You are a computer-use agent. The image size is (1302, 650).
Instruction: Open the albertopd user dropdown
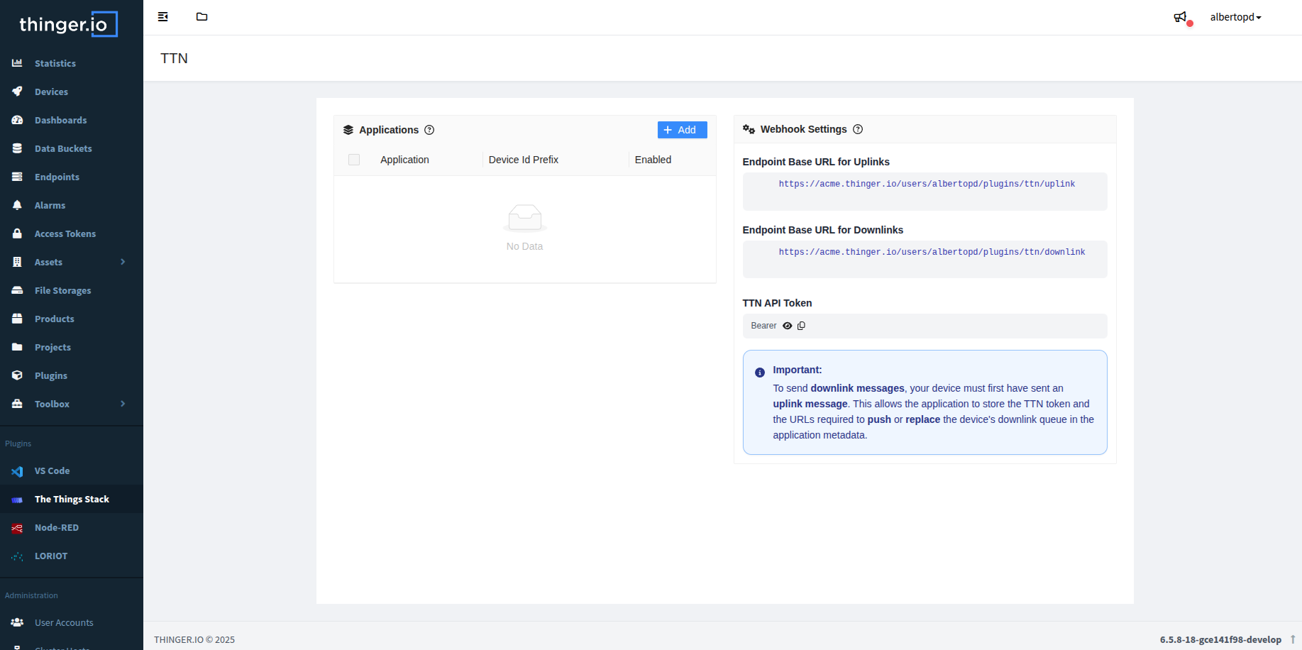(1235, 17)
